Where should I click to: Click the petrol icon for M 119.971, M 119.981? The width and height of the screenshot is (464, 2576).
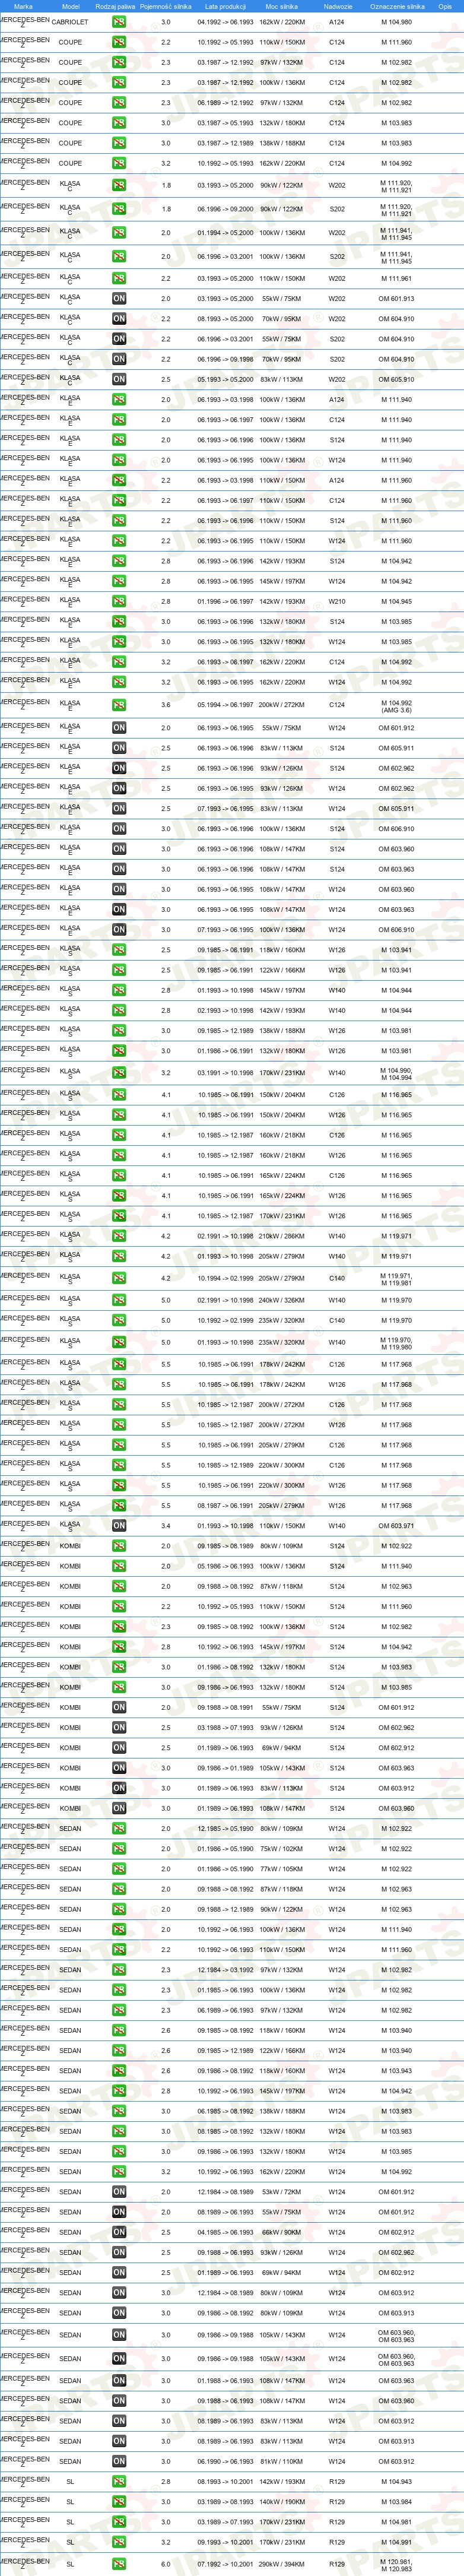(x=119, y=1278)
